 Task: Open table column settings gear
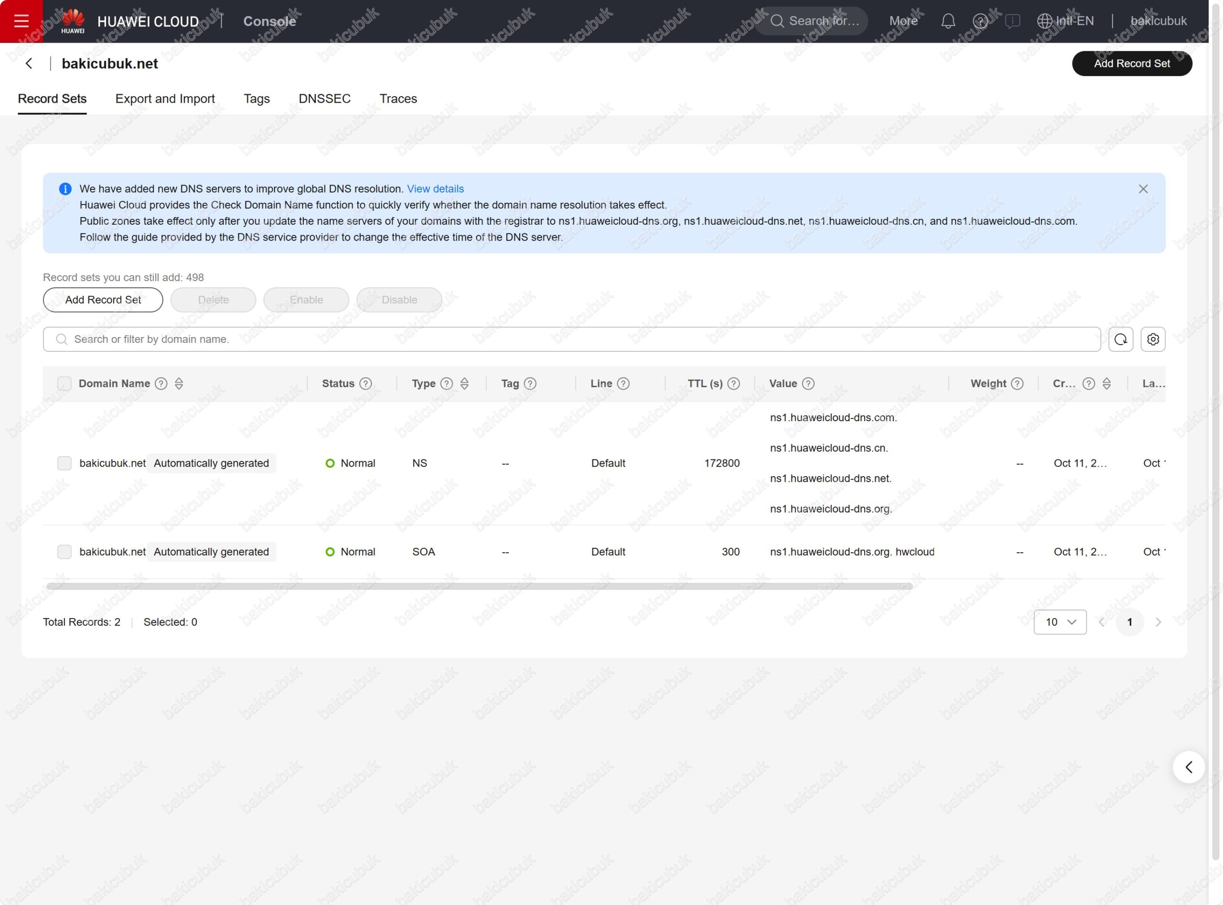(1152, 339)
